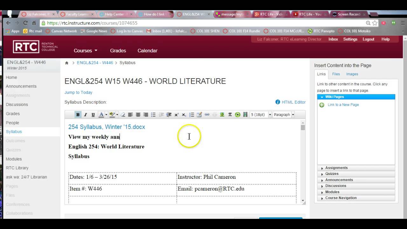The height and width of the screenshot is (229, 407).
Task: Select the Links tab in the insert panel
Action: [321, 74]
